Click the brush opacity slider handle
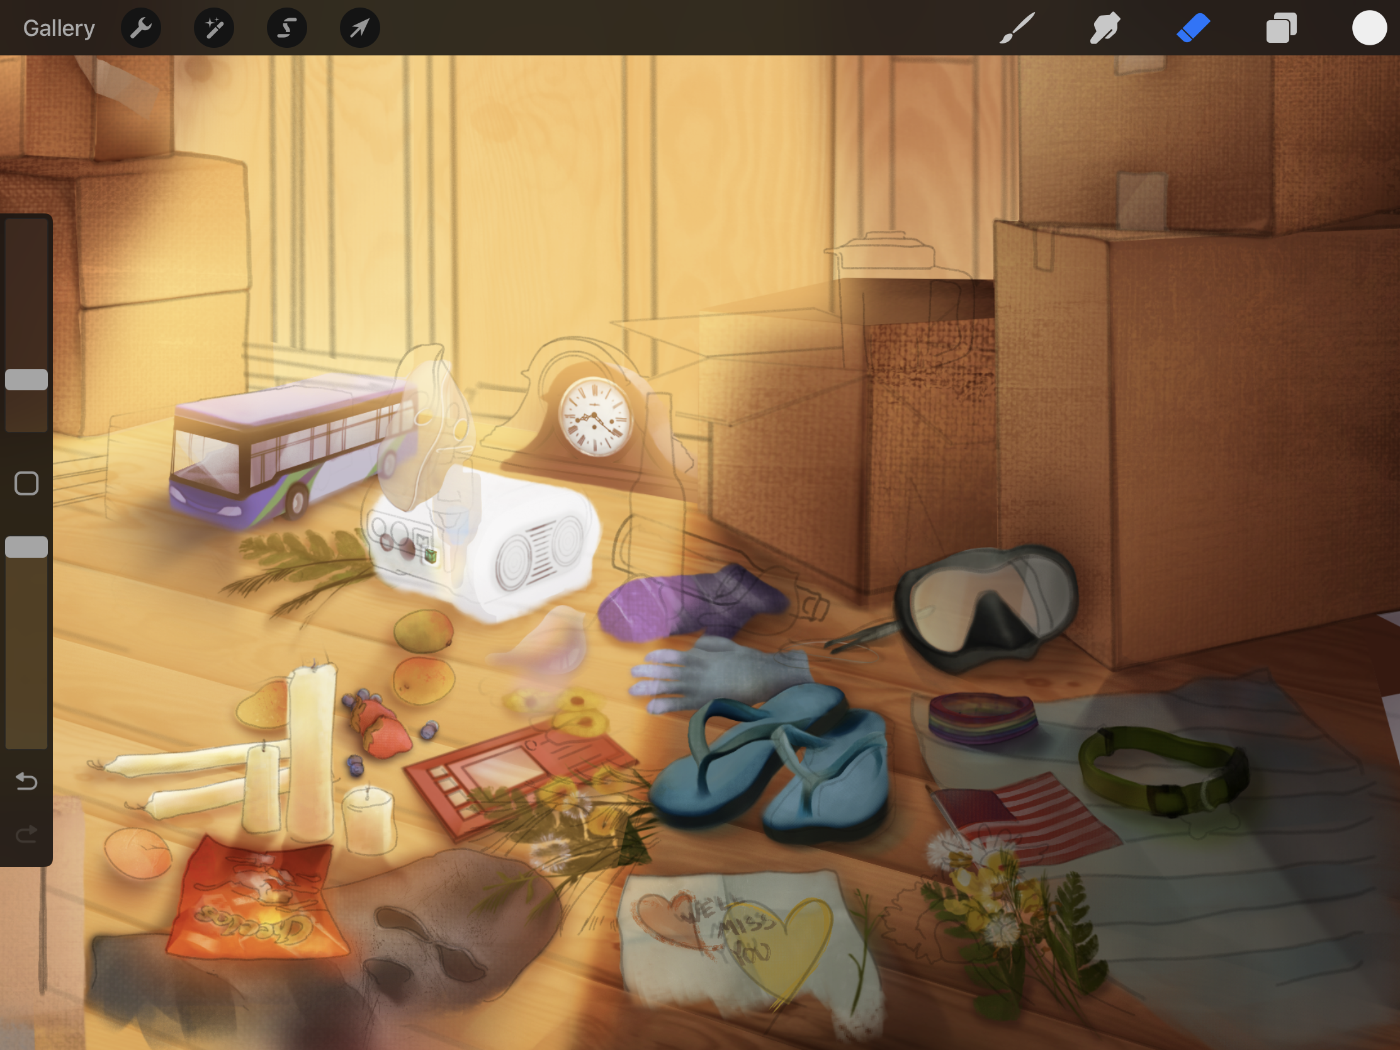 tap(26, 547)
